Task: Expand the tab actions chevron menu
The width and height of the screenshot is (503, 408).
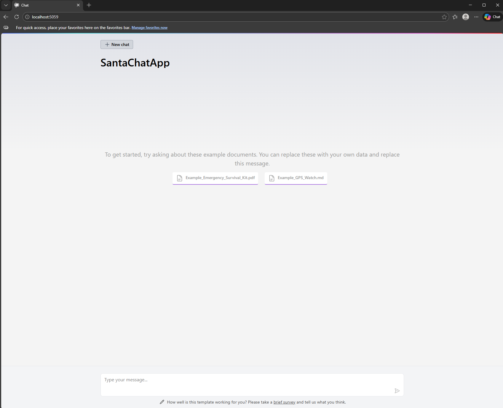Action: pyautogui.click(x=6, y=5)
